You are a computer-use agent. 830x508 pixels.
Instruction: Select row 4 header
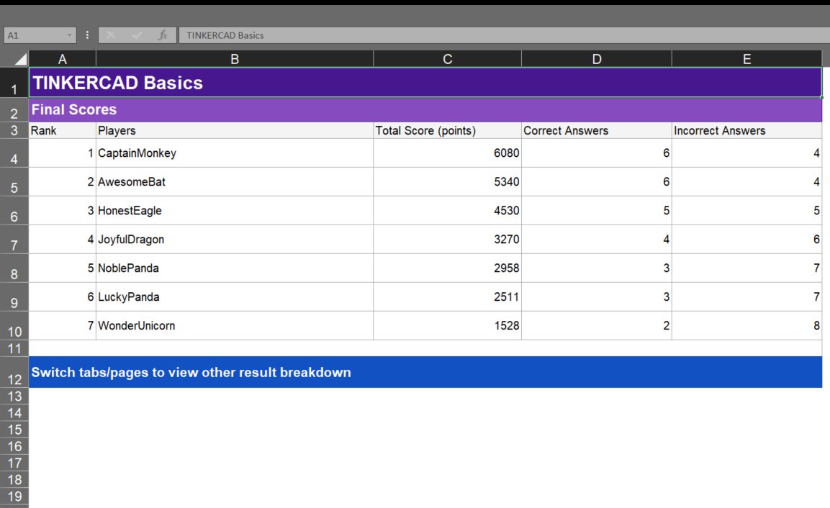[x=14, y=153]
